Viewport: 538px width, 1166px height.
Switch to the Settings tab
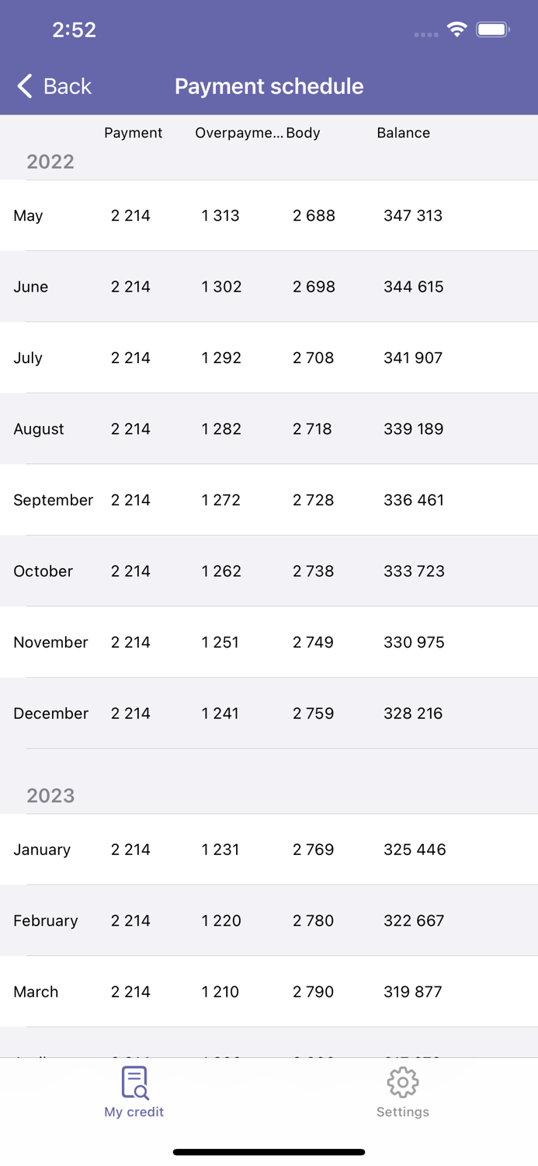(x=403, y=1091)
